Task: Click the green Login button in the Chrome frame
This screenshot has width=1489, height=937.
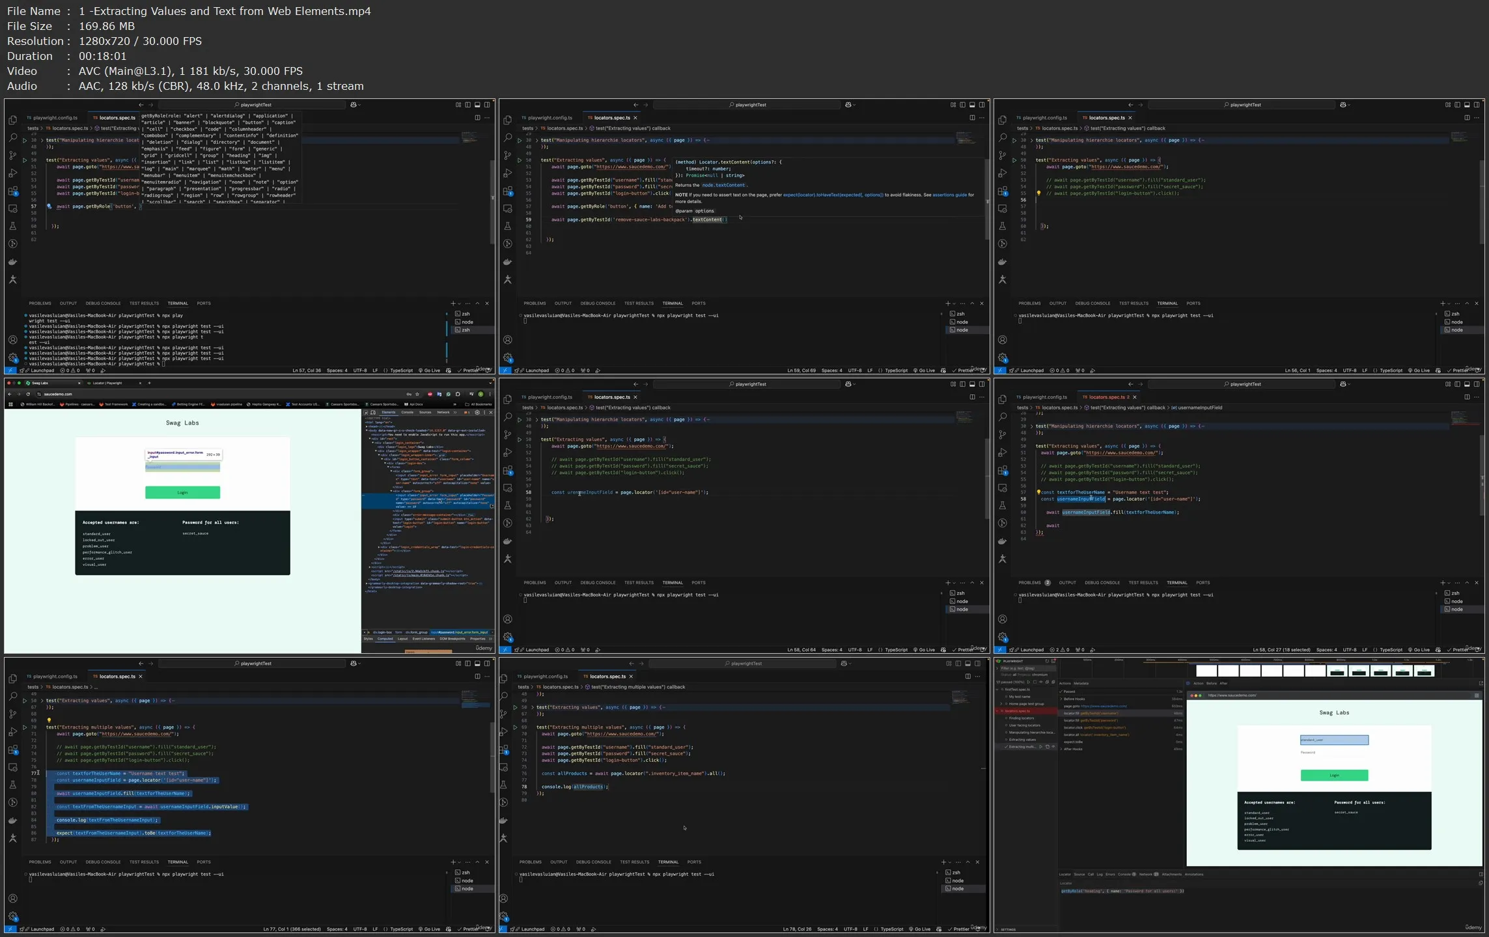Action: click(x=182, y=492)
